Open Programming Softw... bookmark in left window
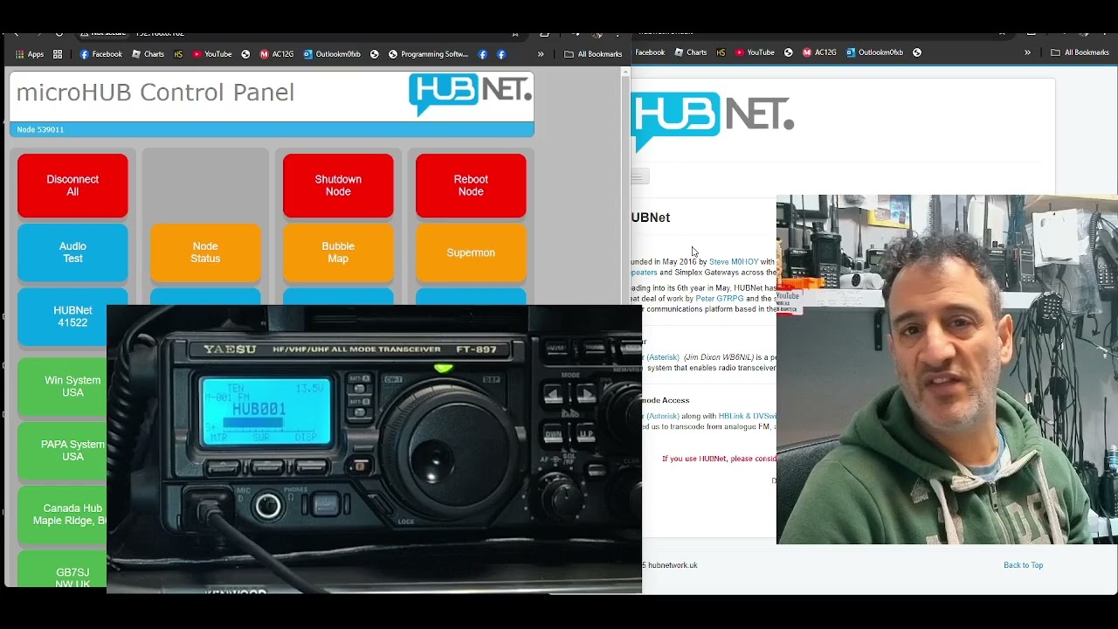Viewport: 1118px width, 629px height. tap(428, 54)
